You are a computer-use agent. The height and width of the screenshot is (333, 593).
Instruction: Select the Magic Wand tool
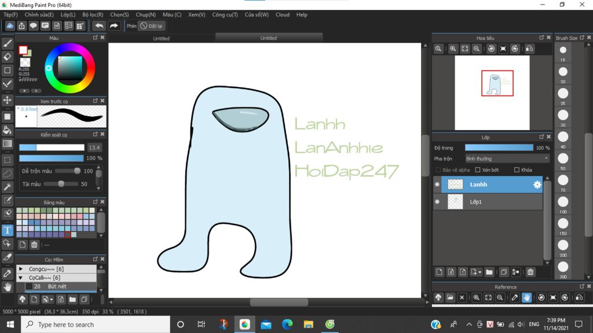[7, 187]
